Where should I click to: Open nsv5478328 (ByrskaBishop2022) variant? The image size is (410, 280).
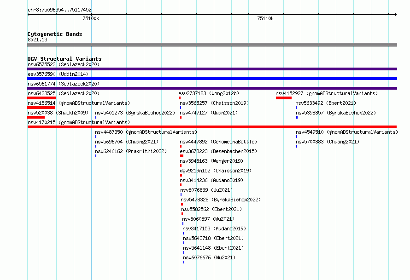click(221, 200)
